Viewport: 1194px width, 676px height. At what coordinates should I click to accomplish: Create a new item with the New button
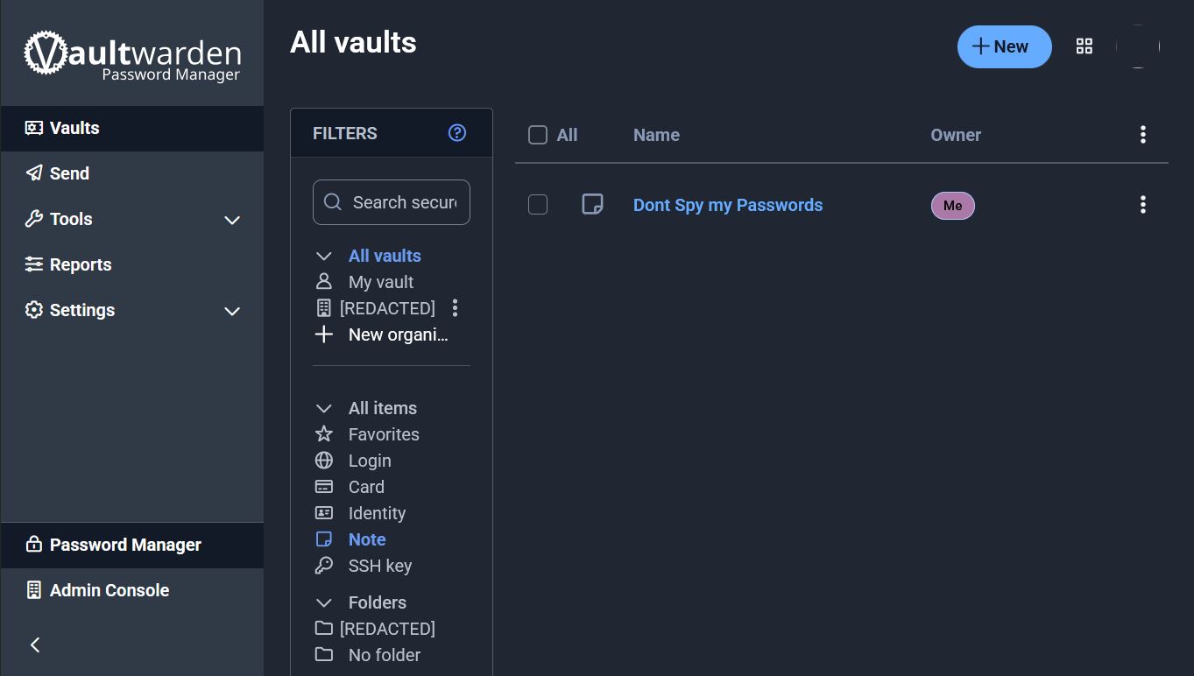tap(1004, 46)
